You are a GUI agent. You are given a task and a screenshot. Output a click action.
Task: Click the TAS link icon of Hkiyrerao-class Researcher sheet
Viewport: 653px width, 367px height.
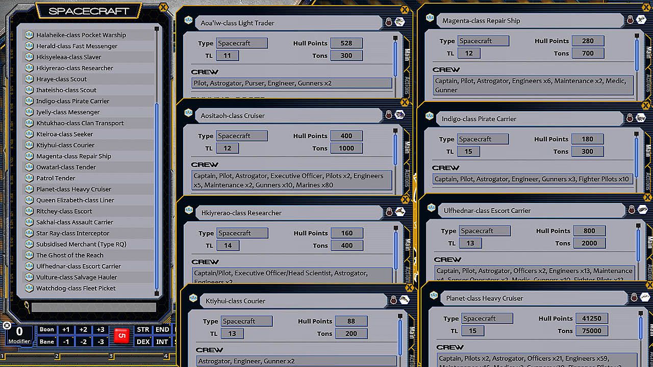pyautogui.click(x=188, y=211)
